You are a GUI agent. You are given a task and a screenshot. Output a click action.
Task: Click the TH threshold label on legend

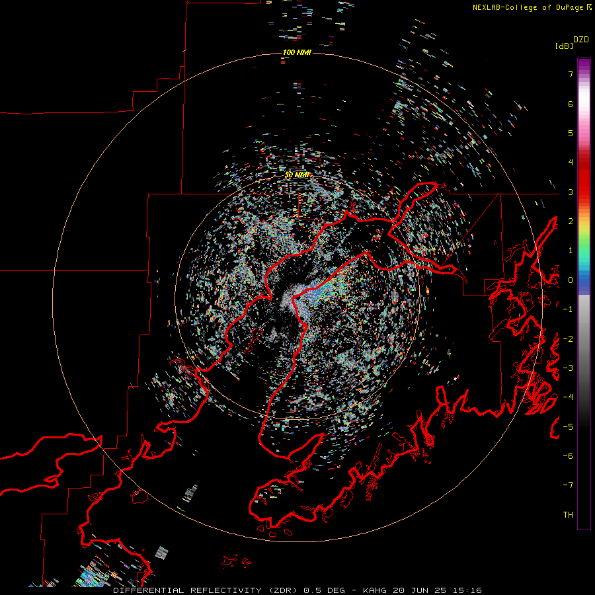coord(568,515)
